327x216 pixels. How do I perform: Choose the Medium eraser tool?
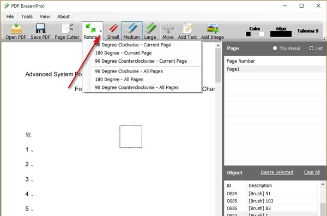coord(131,31)
